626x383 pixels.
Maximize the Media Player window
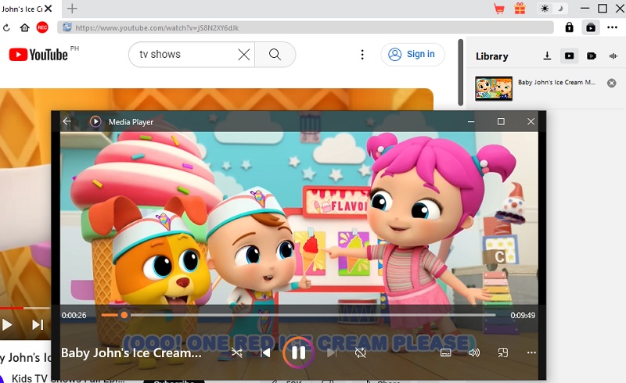pos(501,121)
